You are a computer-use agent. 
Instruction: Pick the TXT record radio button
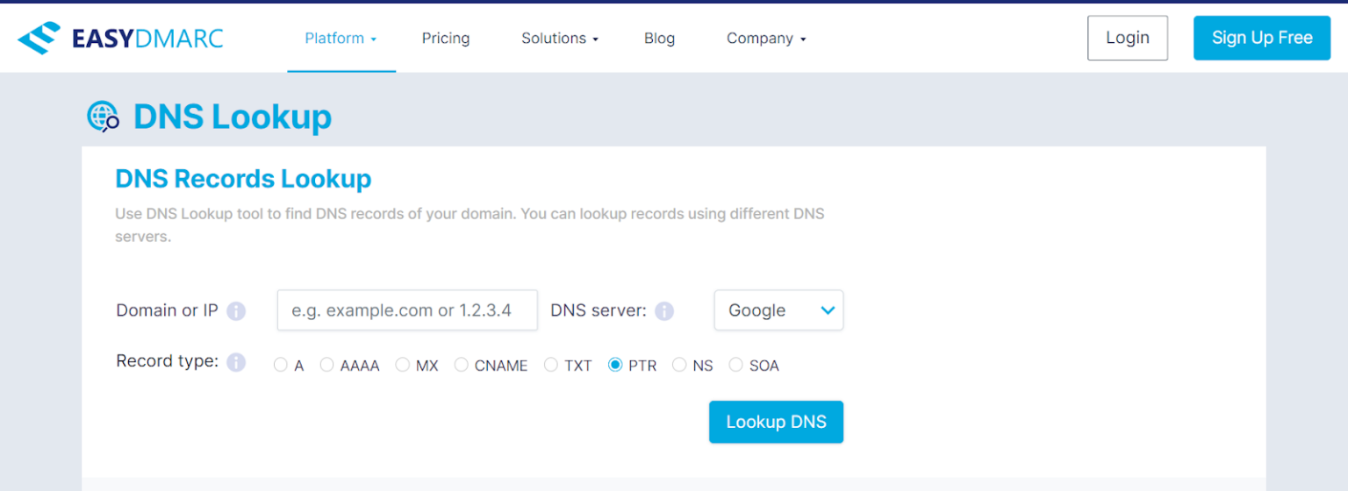pos(551,365)
